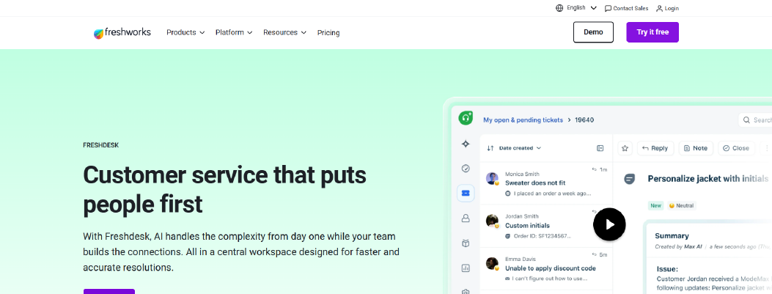772x294 pixels.
Task: Click ticket number 19640 in breadcrumb
Action: [584, 120]
